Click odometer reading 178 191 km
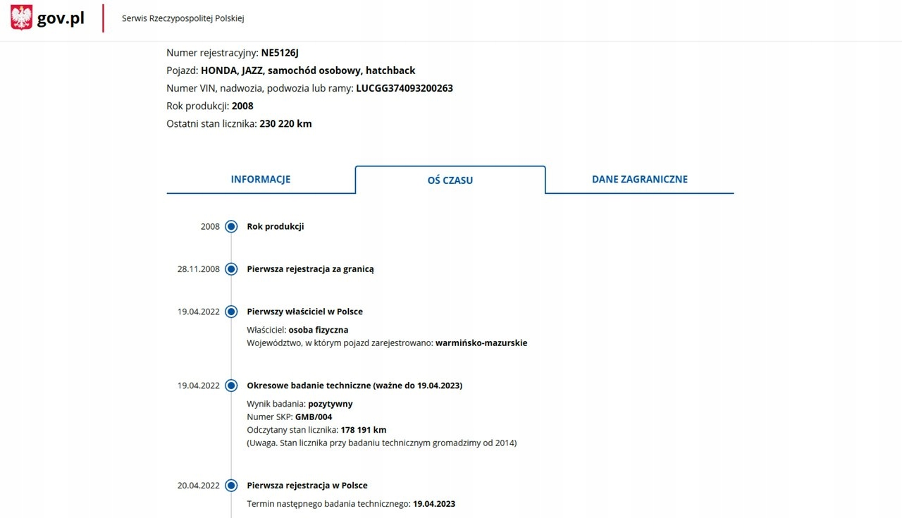This screenshot has height=518, width=902. 364,430
